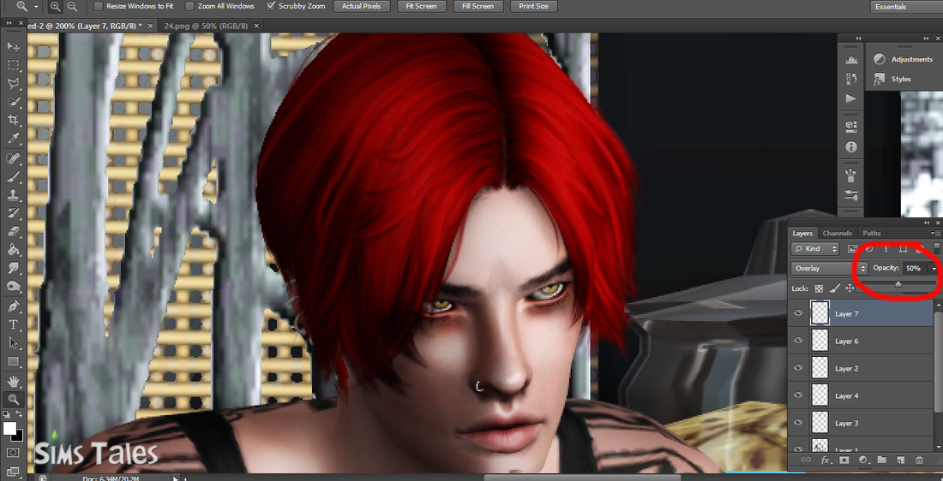Image resolution: width=943 pixels, height=481 pixels.
Task: Hide Layer 2 with its eye icon
Action: (x=799, y=367)
